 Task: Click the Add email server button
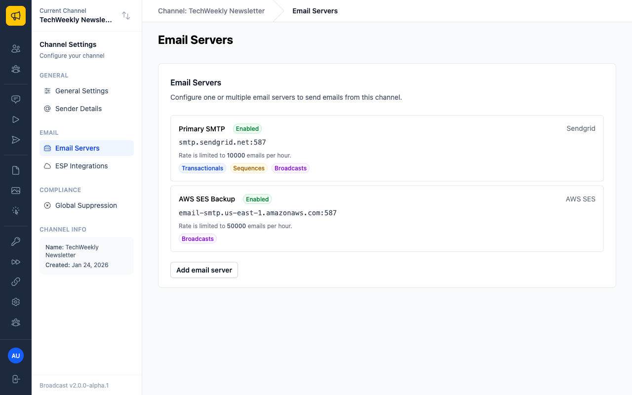[x=204, y=270]
